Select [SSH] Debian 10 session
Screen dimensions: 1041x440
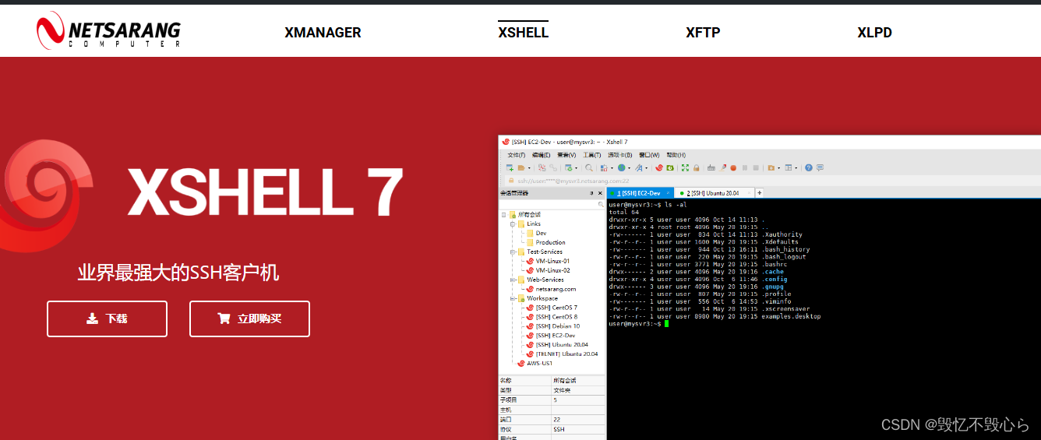coord(557,326)
